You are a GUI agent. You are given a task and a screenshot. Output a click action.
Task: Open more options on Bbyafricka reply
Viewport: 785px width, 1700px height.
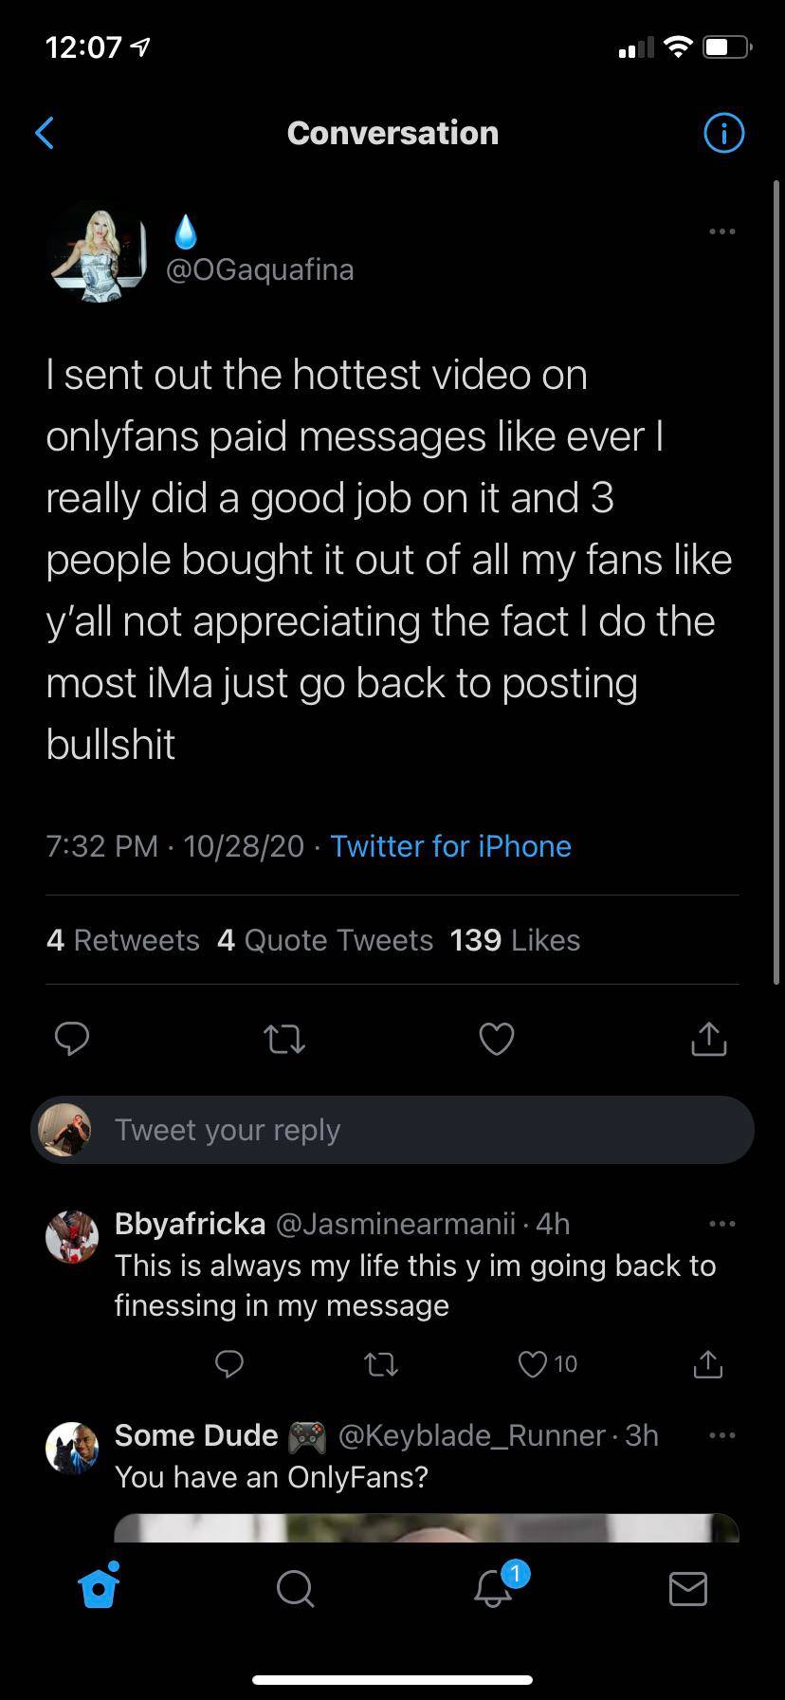point(721,1224)
